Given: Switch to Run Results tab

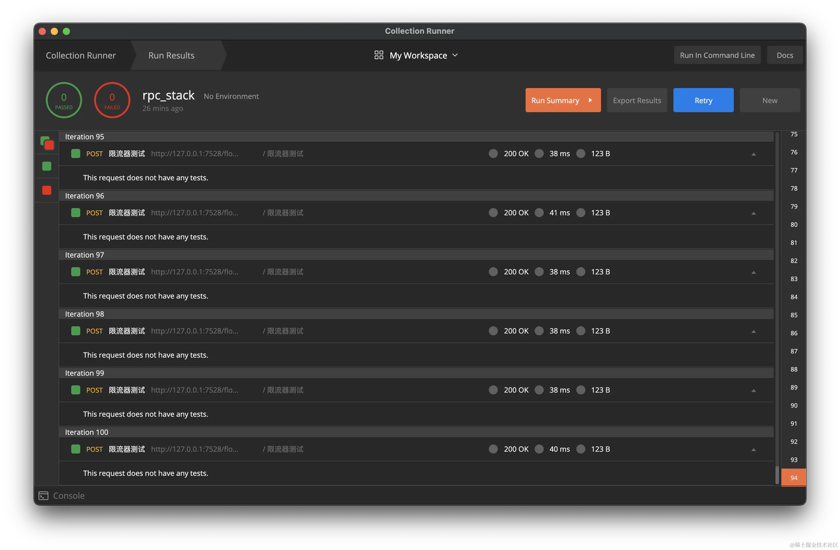Looking at the screenshot, I should pyautogui.click(x=171, y=55).
